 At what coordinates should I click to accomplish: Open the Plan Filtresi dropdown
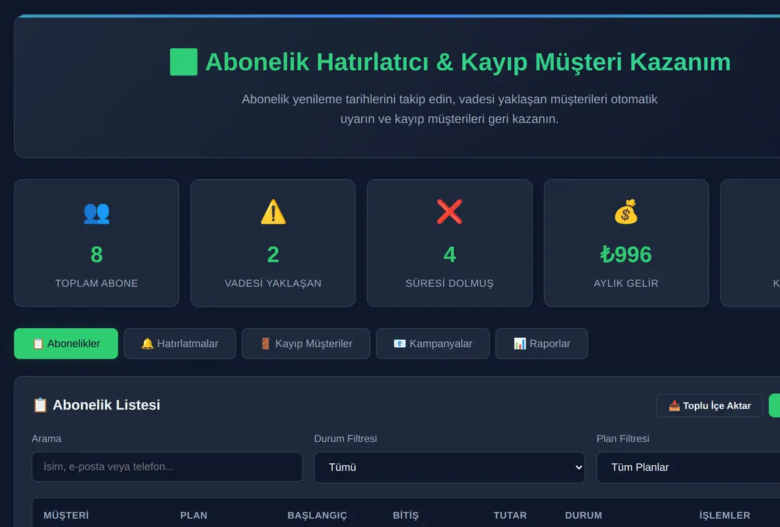pos(688,467)
